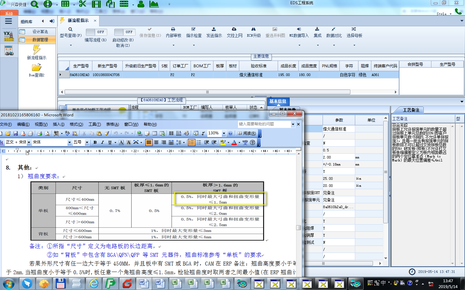The image size is (465, 290).
Task: Click MI数据导入 import tool
Action: pyautogui.click(x=299, y=33)
